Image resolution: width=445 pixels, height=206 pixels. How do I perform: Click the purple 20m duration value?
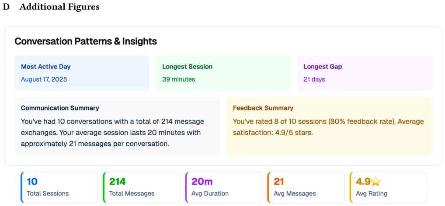202,182
